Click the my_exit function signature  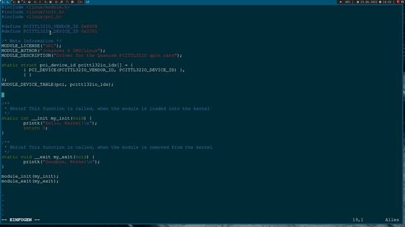tap(48, 157)
